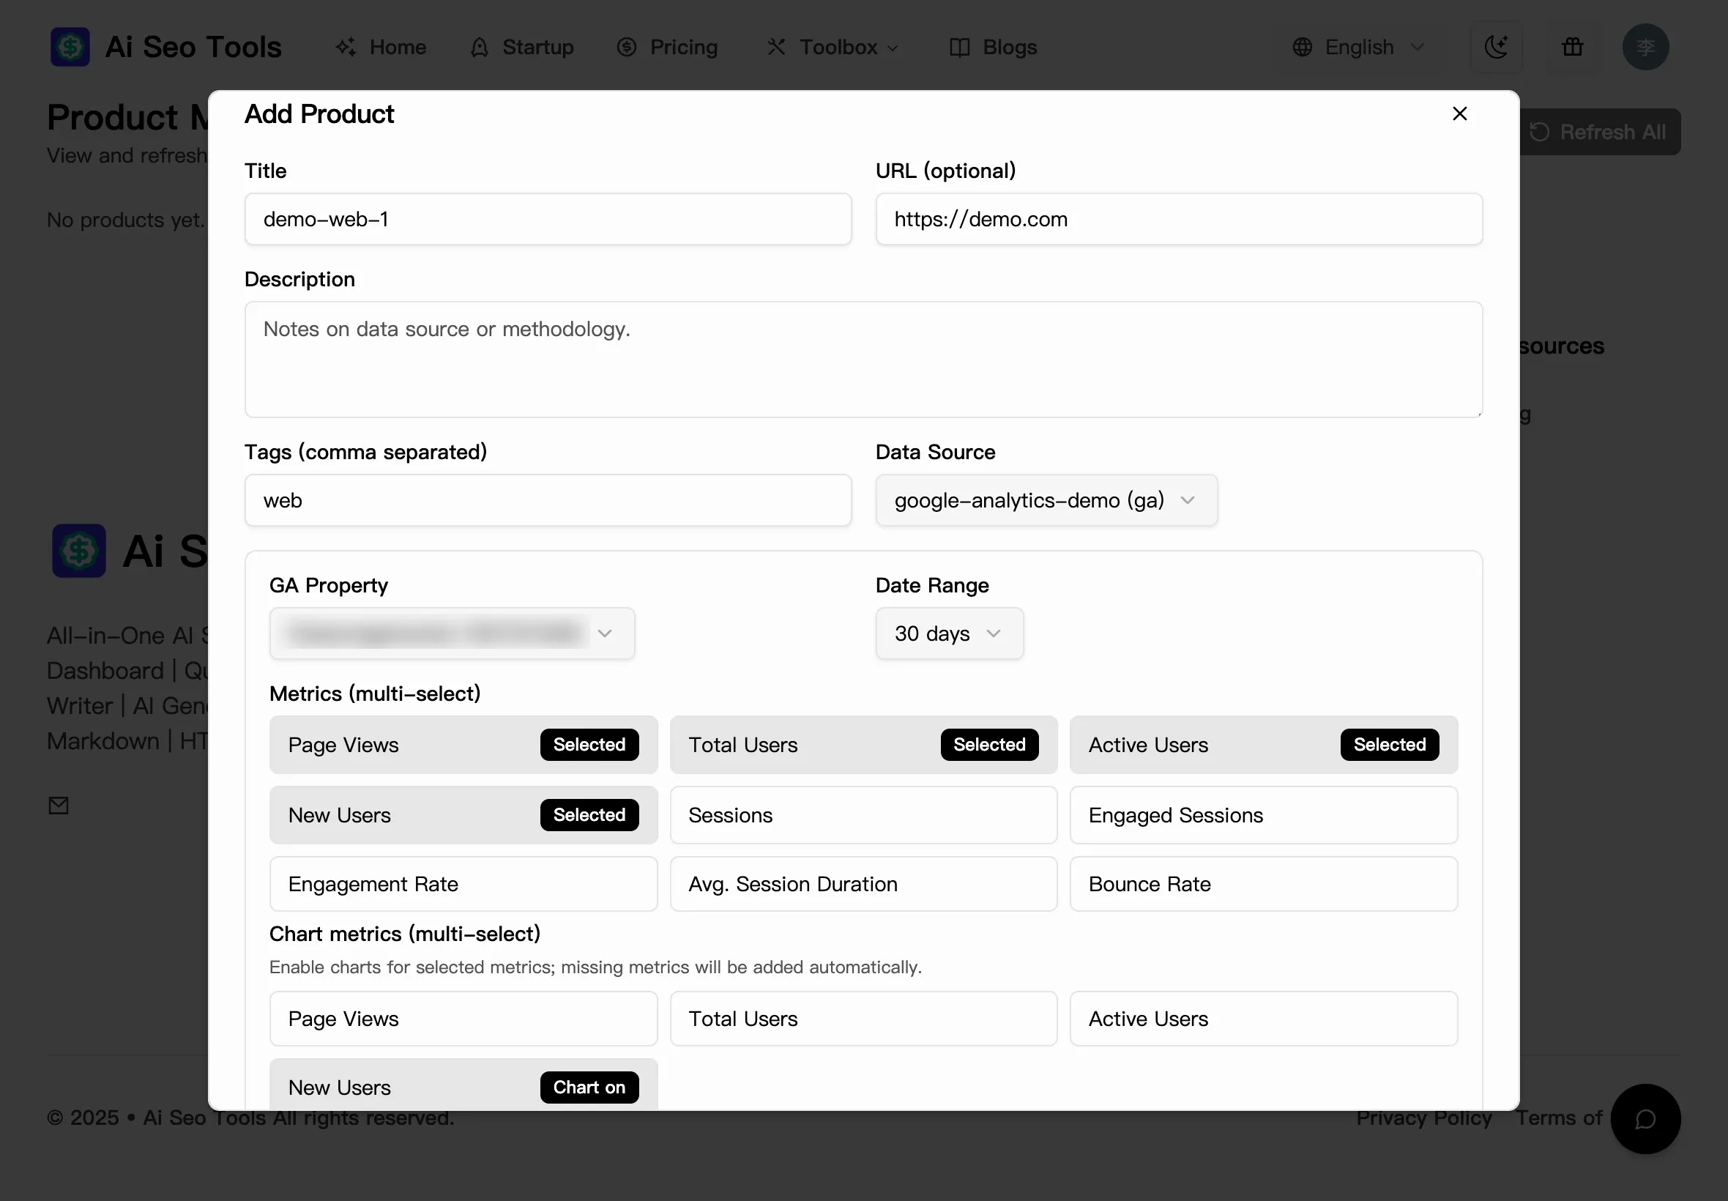The width and height of the screenshot is (1728, 1201).
Task: Select the Sessions metric
Action: pos(863,815)
